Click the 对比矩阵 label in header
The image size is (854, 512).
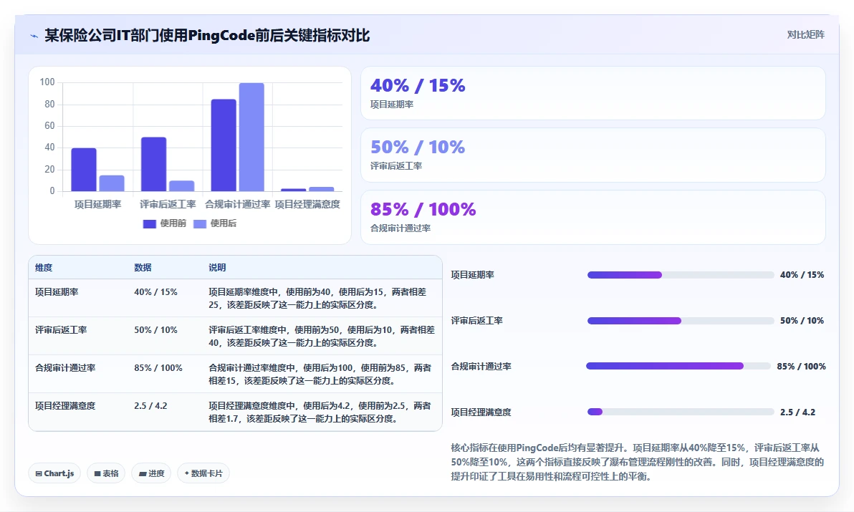coord(805,35)
